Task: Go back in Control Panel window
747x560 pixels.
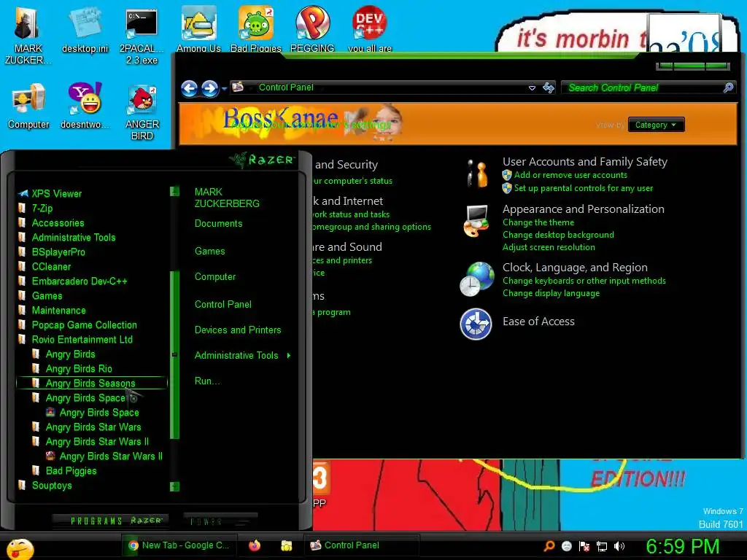Action: 189,88
